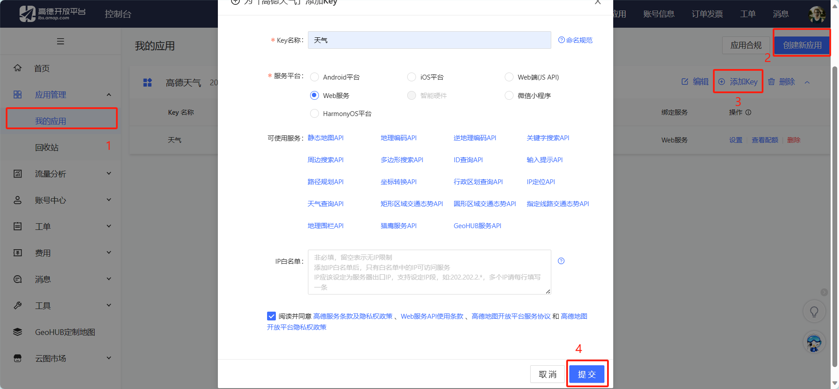Open the IP定位API link

541,182
